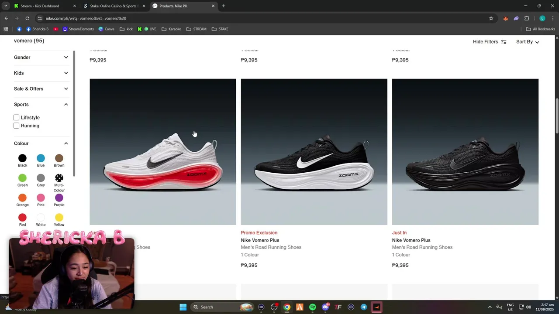Open site information icon in address bar
This screenshot has width=559, height=314.
(x=40, y=18)
